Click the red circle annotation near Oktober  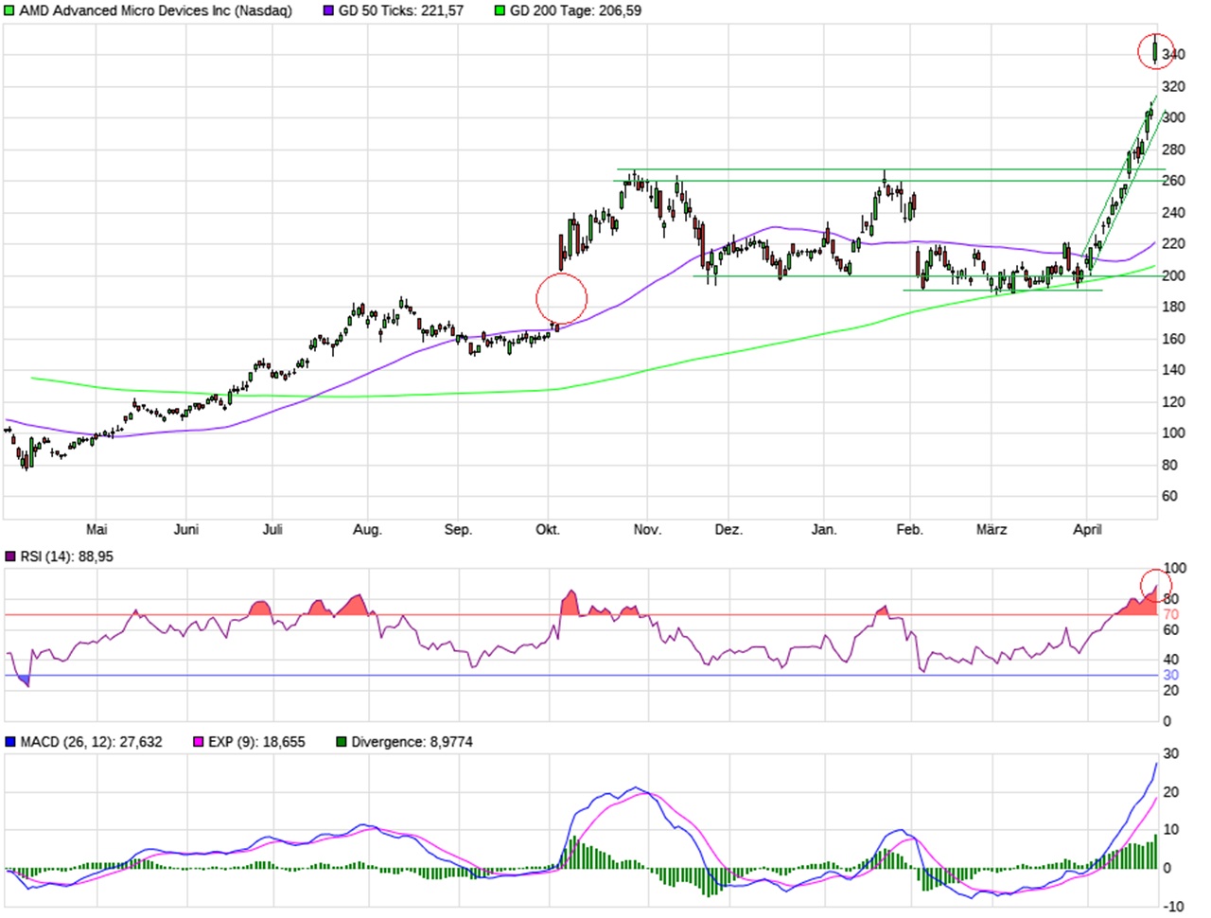click(561, 298)
